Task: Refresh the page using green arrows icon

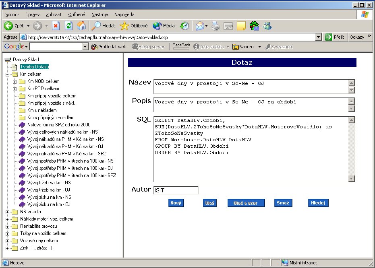Action: [x=68, y=26]
